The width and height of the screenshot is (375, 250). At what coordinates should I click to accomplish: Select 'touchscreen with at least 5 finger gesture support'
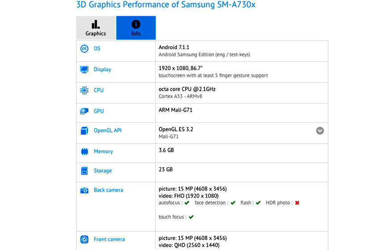(x=213, y=75)
